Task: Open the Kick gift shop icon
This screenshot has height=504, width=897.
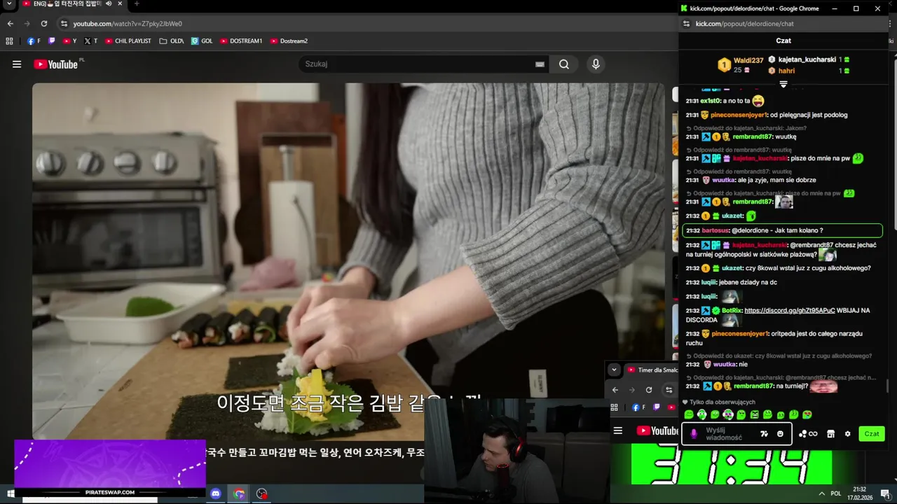Action: [x=830, y=434]
